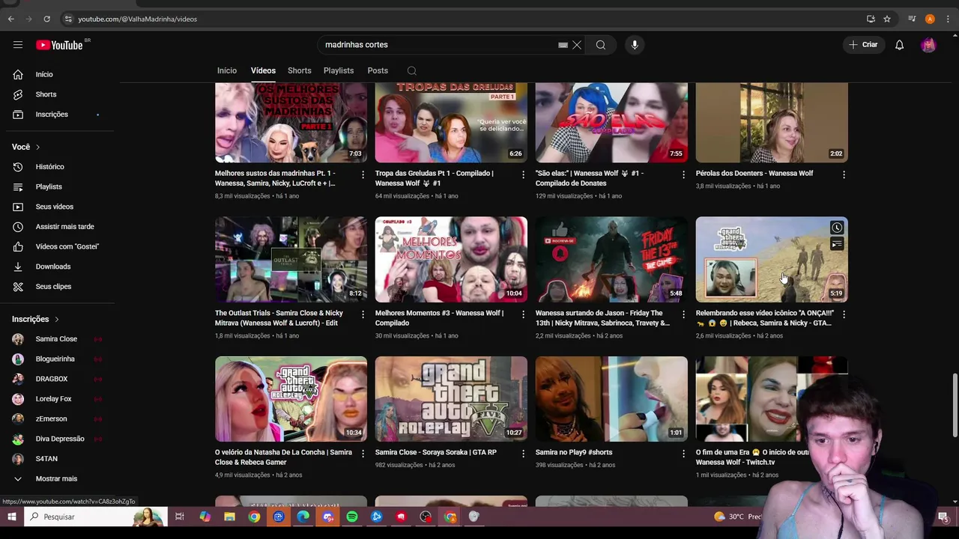Switch to the channel Posts tab
Image resolution: width=959 pixels, height=539 pixels.
pyautogui.click(x=378, y=70)
